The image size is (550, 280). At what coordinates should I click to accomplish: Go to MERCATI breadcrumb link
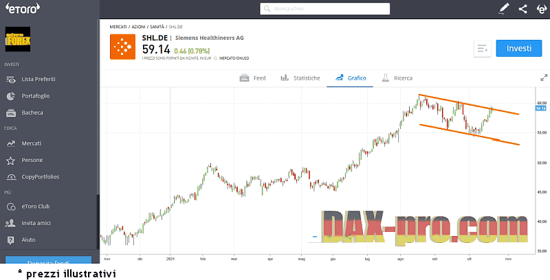(118, 27)
